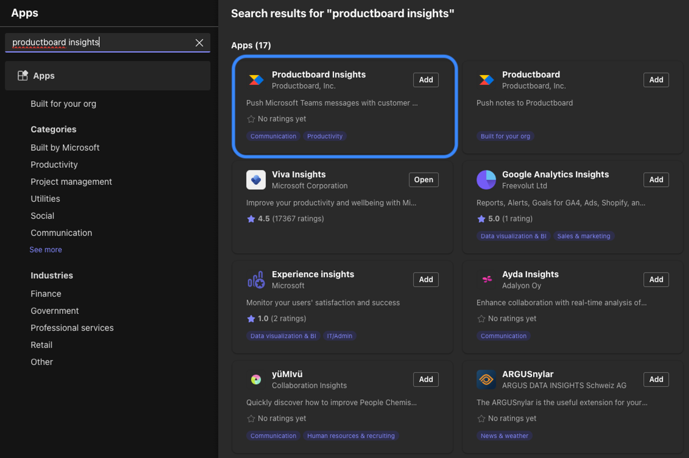Screen dimensions: 689x458
Task: Open the Productboard Insights title
Action: 319,74
